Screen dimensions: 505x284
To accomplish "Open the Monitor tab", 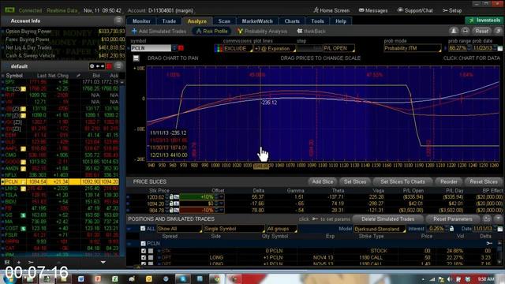I will tap(141, 21).
